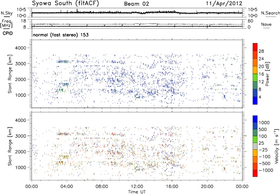Click the '28' value on Power scale
This screenshot has width=280, height=194.
tap(261, 51)
